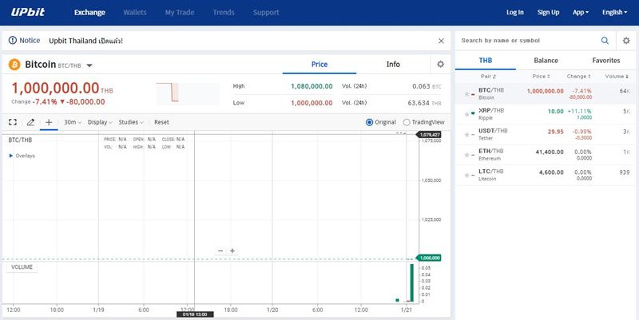Select the Favorites tab

[x=606, y=61]
